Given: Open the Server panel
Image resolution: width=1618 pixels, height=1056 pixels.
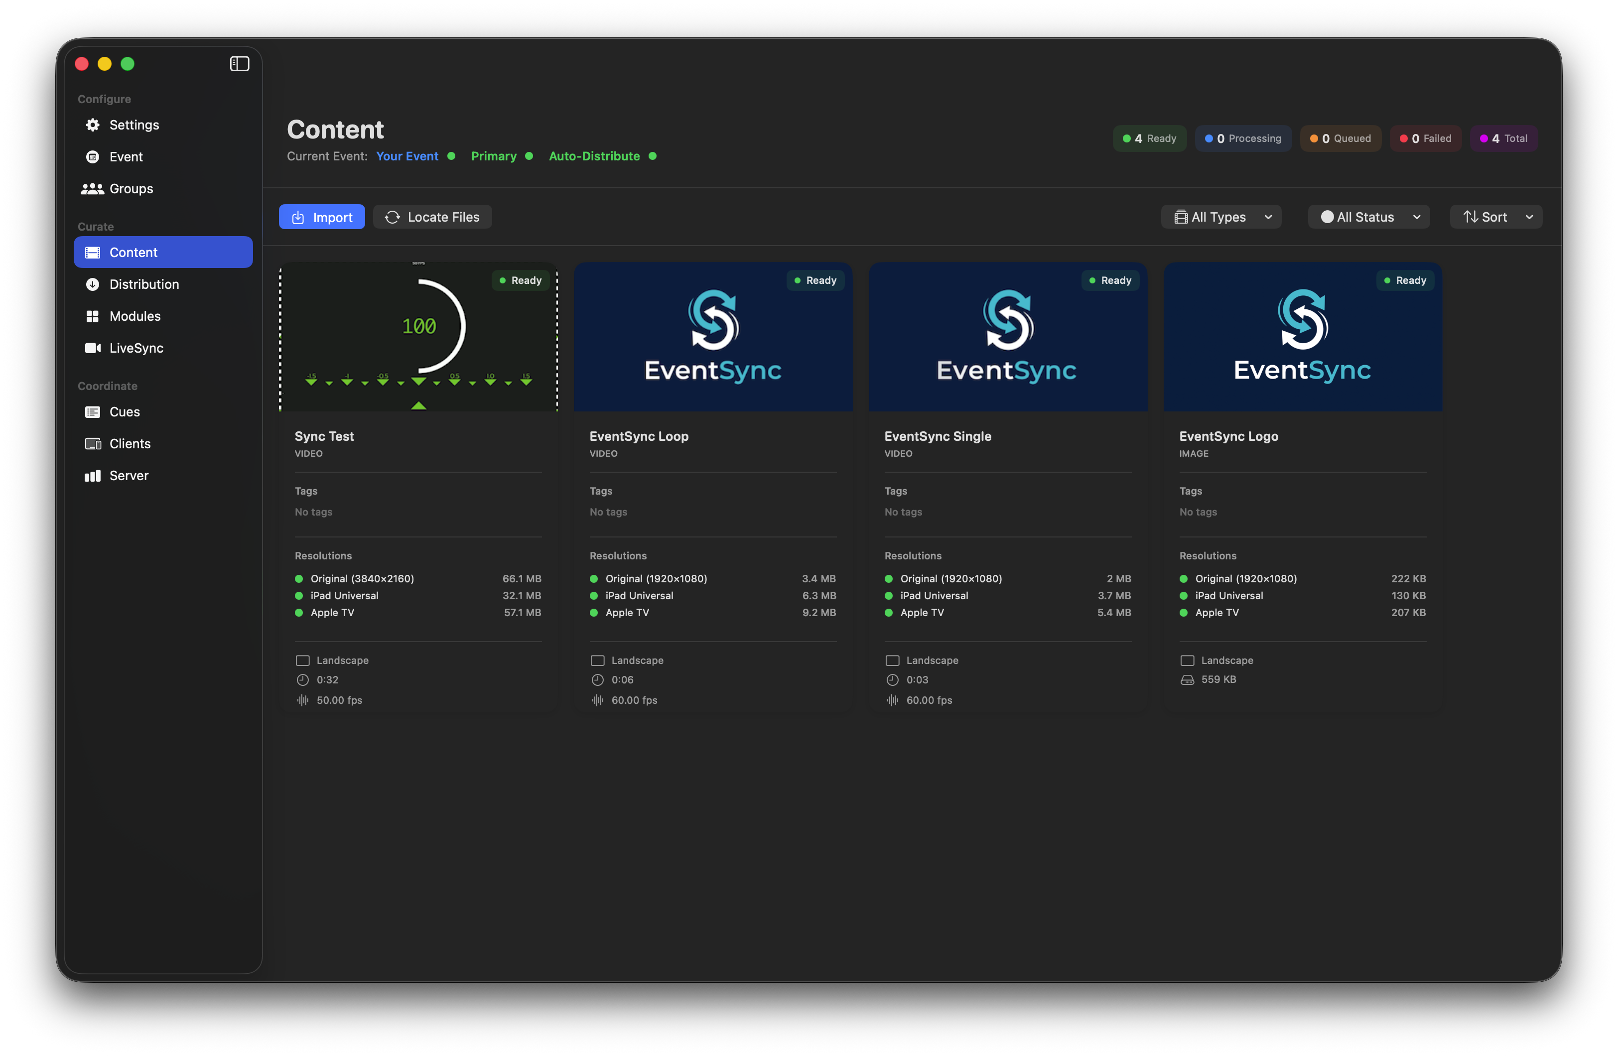Looking at the screenshot, I should coord(128,475).
